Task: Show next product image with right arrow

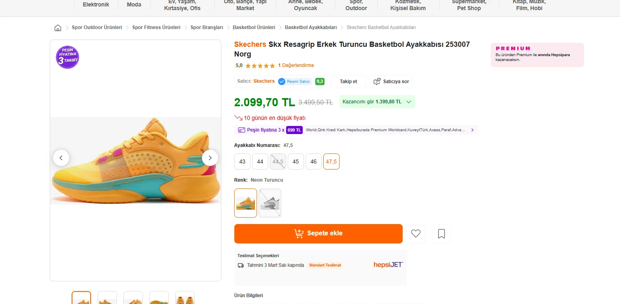Action: (210, 158)
